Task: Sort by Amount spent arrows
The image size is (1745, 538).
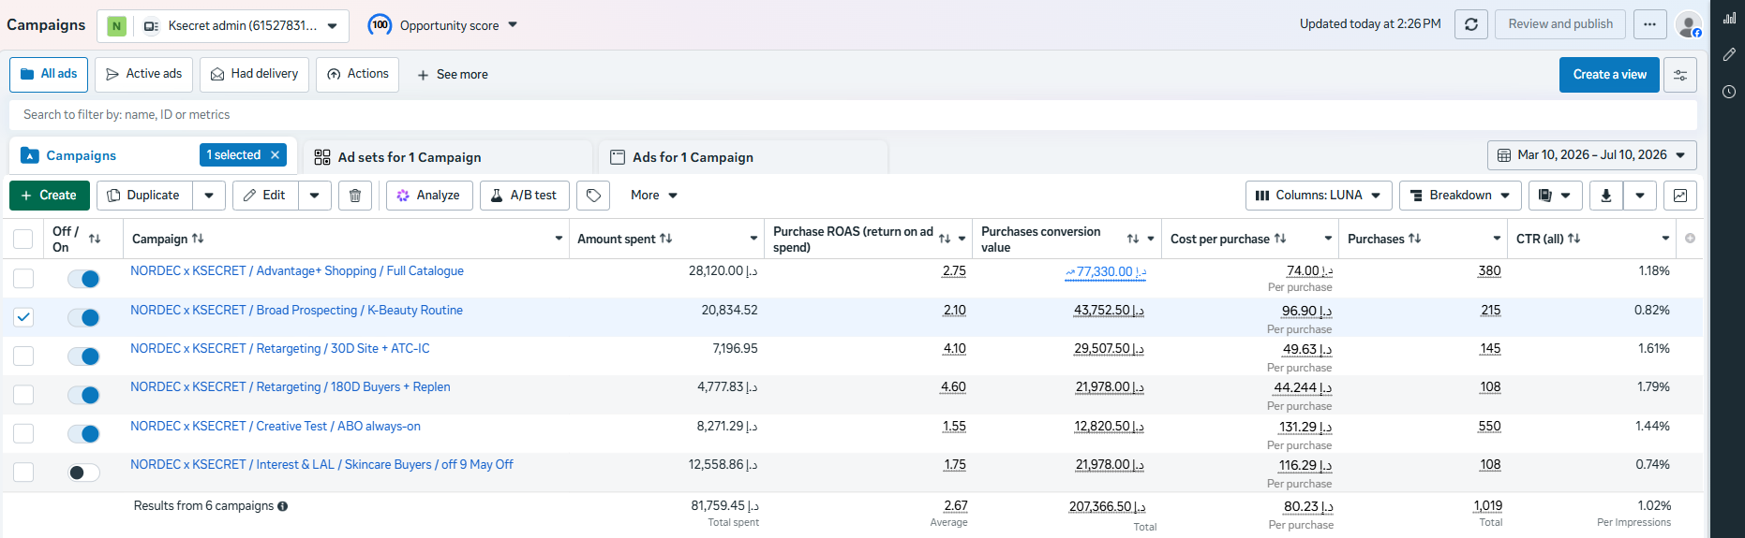Action: click(x=666, y=239)
